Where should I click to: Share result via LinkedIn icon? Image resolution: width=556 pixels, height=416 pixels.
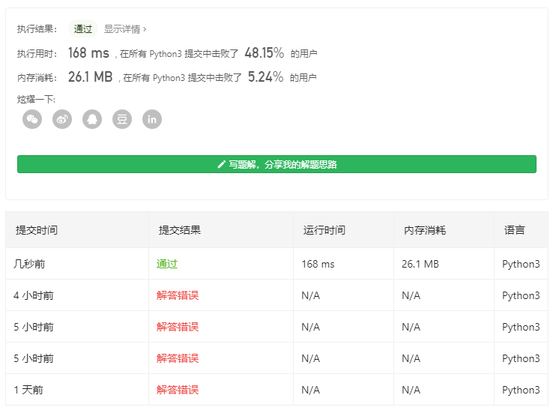[152, 119]
